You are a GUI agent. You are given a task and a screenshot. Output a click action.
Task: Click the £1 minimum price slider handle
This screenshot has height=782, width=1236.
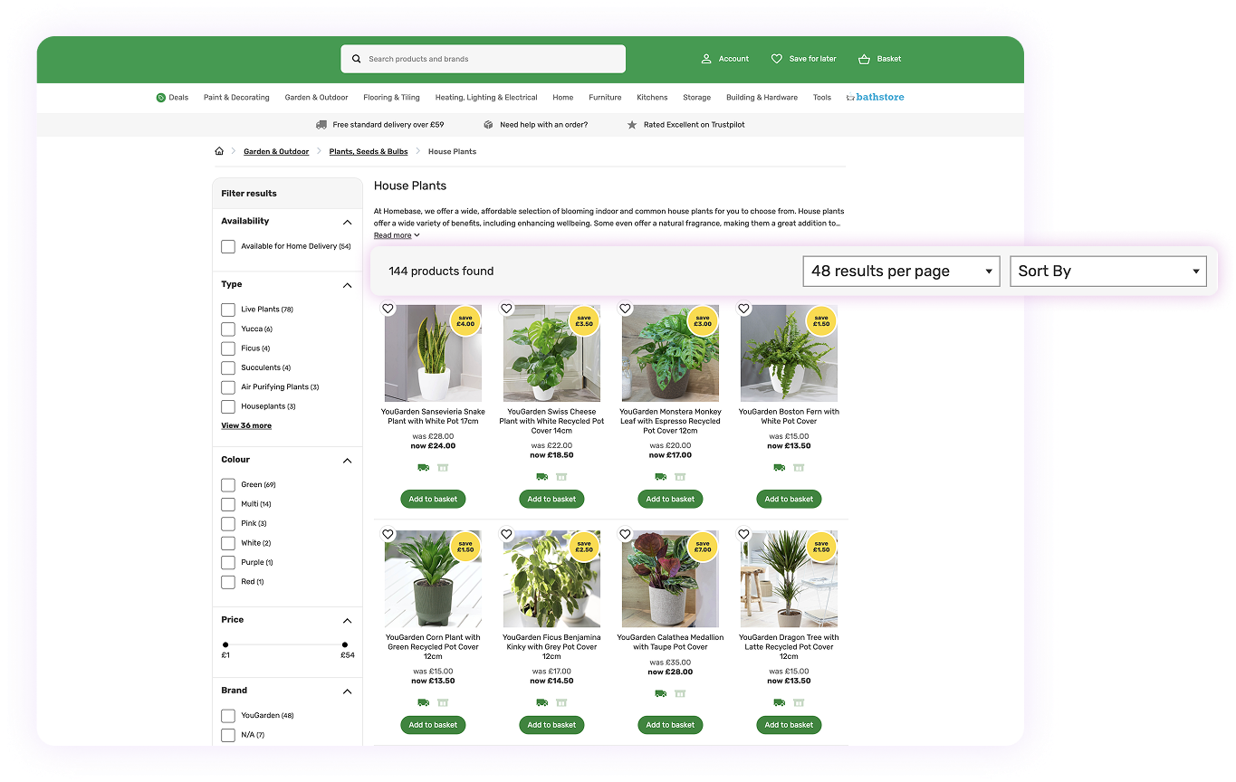coord(225,644)
